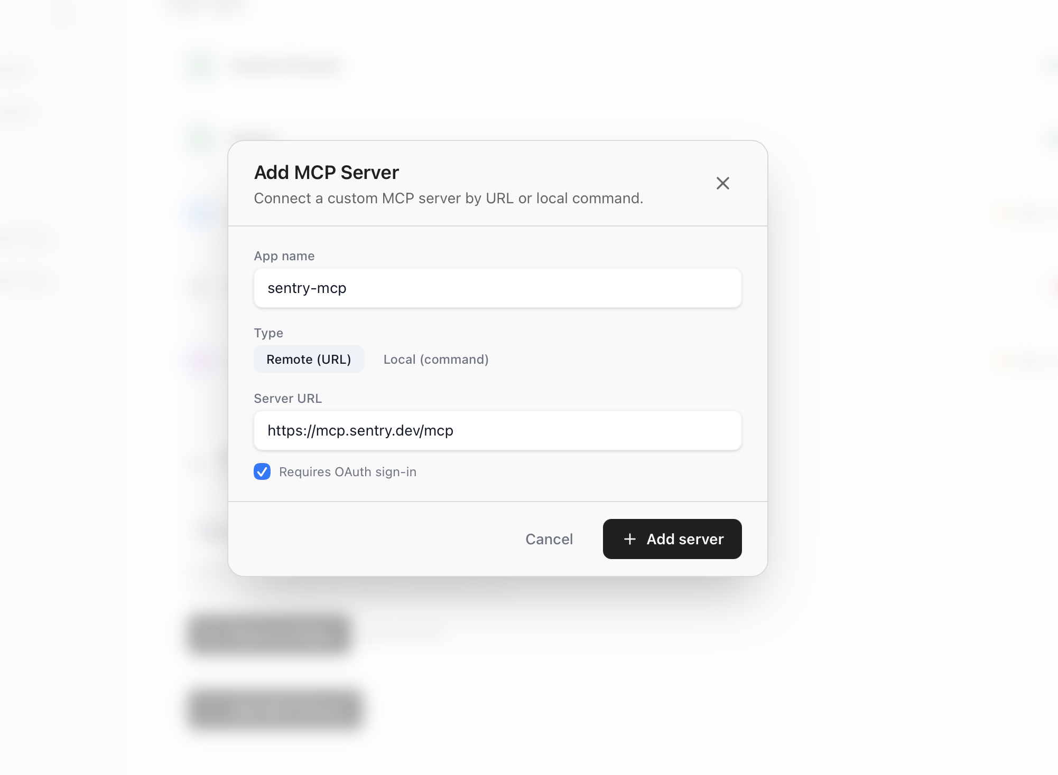Click inside the App name field showing sentry-mcp

(497, 288)
